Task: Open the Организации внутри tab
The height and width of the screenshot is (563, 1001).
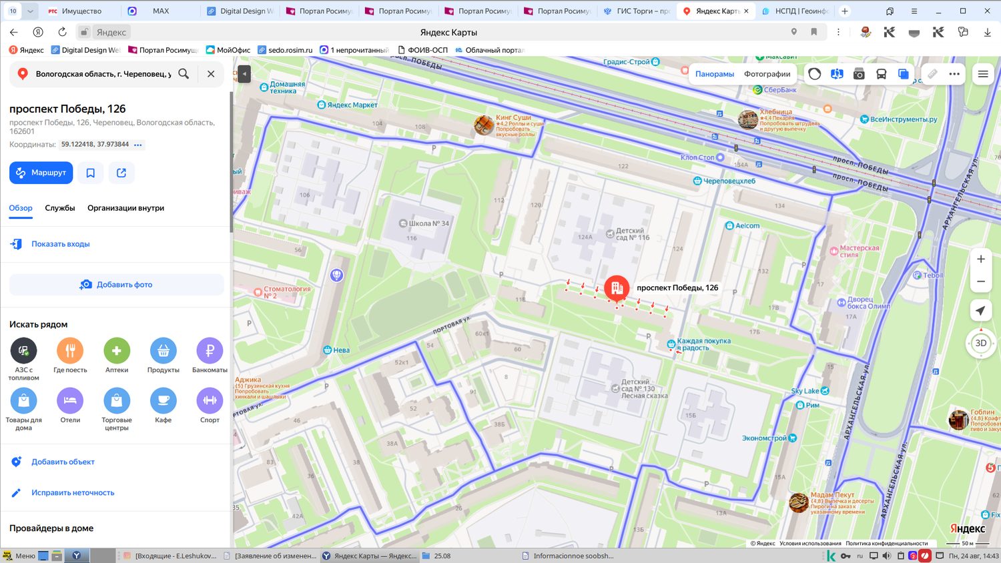Action: (x=125, y=208)
